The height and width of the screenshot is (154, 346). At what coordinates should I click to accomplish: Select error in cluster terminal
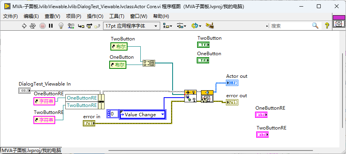click(x=89, y=123)
